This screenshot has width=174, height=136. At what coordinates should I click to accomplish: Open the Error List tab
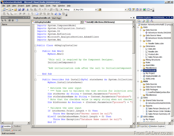16,130
